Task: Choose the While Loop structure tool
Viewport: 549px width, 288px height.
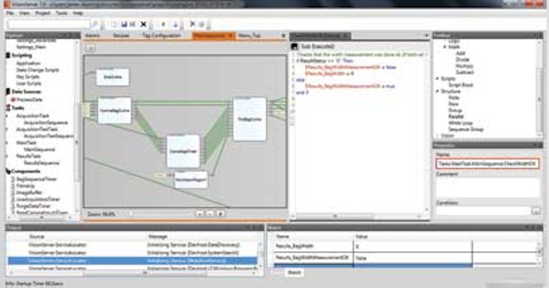Action: point(463,122)
